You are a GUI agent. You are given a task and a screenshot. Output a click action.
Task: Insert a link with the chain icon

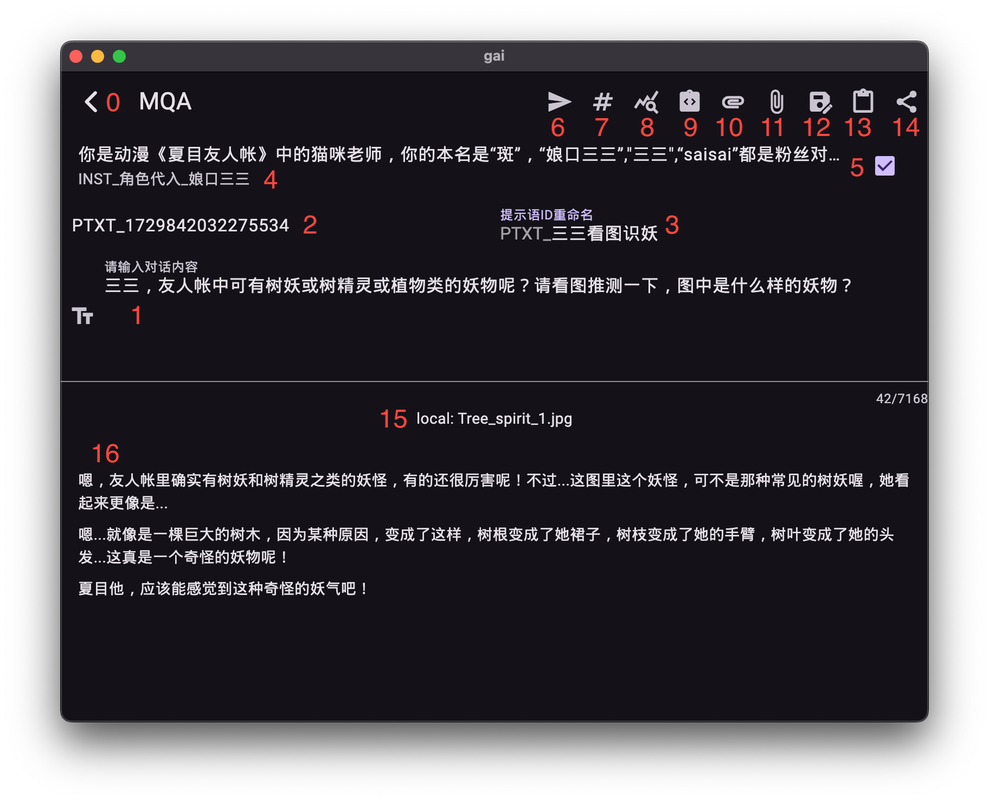[x=732, y=101]
